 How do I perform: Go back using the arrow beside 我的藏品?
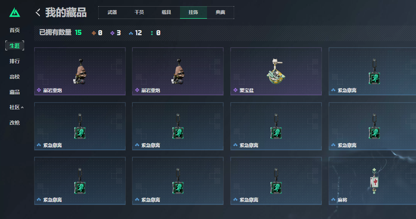tap(38, 12)
